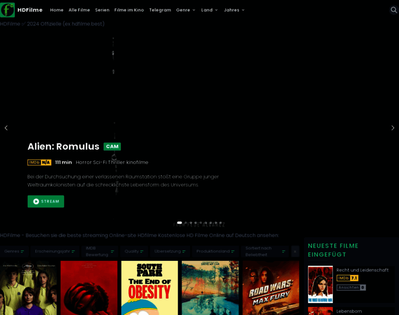The width and height of the screenshot is (399, 315).
Task: Open Recht und Leidenschaft poster thumbnail
Action: click(x=320, y=285)
